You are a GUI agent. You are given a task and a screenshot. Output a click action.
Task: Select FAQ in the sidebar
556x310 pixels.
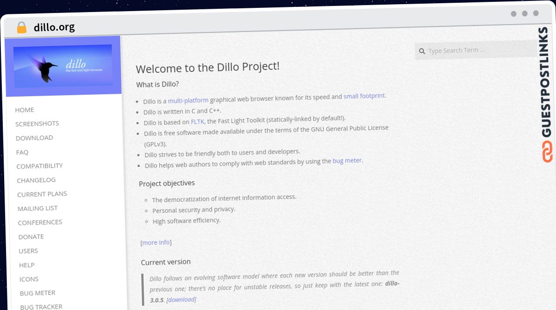point(22,152)
